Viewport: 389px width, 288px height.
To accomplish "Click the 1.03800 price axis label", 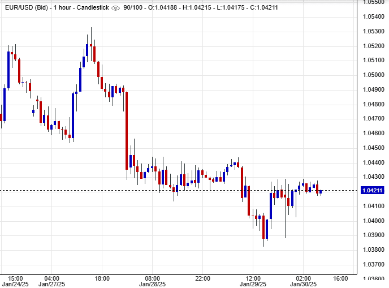I will pyautogui.click(x=374, y=250).
